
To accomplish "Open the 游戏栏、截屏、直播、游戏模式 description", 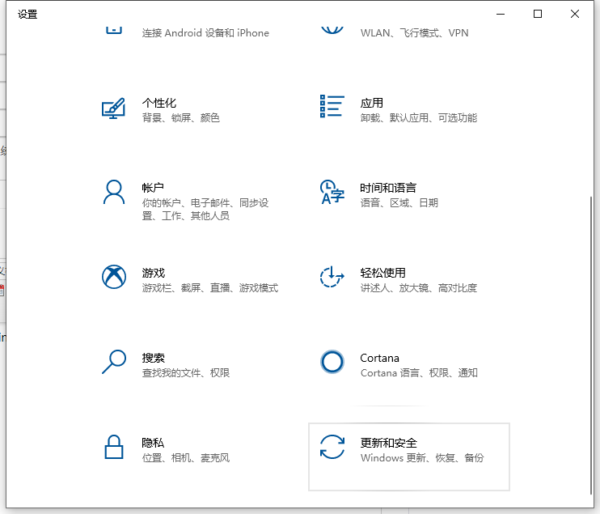I will point(209,288).
